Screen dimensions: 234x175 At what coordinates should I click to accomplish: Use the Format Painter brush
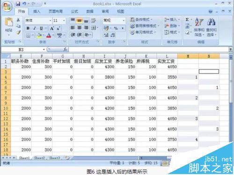point(19,32)
